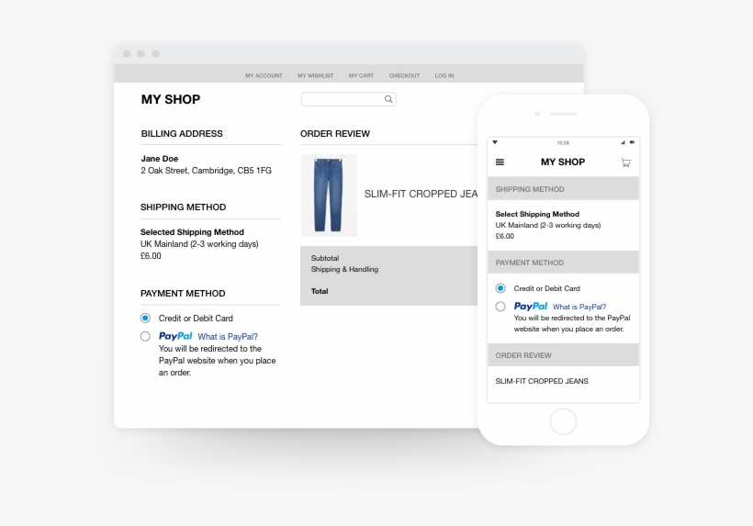Screen dimensions: 753x526
Task: Click 'SLIM-FIT CROPPED JEANS' text on mobile
Action: 542,381
